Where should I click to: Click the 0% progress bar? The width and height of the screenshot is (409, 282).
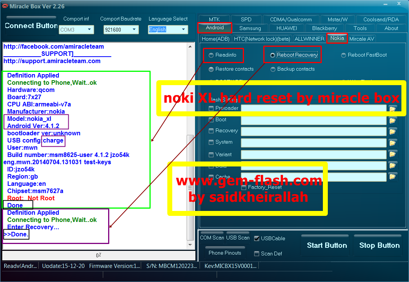coord(99,255)
